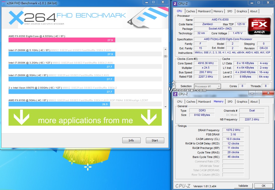Click the Cycle Time tRAS value 28 clocks
This screenshot has width=275, height=190.
pyautogui.click(x=233, y=152)
